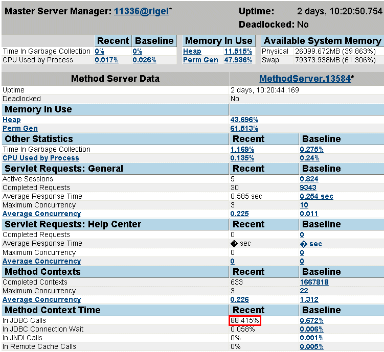
Task: Click baseline Help Center Maximum Concurrency 0 link
Action: point(302,252)
